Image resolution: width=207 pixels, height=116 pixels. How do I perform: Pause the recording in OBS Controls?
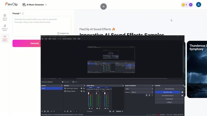point(182,92)
